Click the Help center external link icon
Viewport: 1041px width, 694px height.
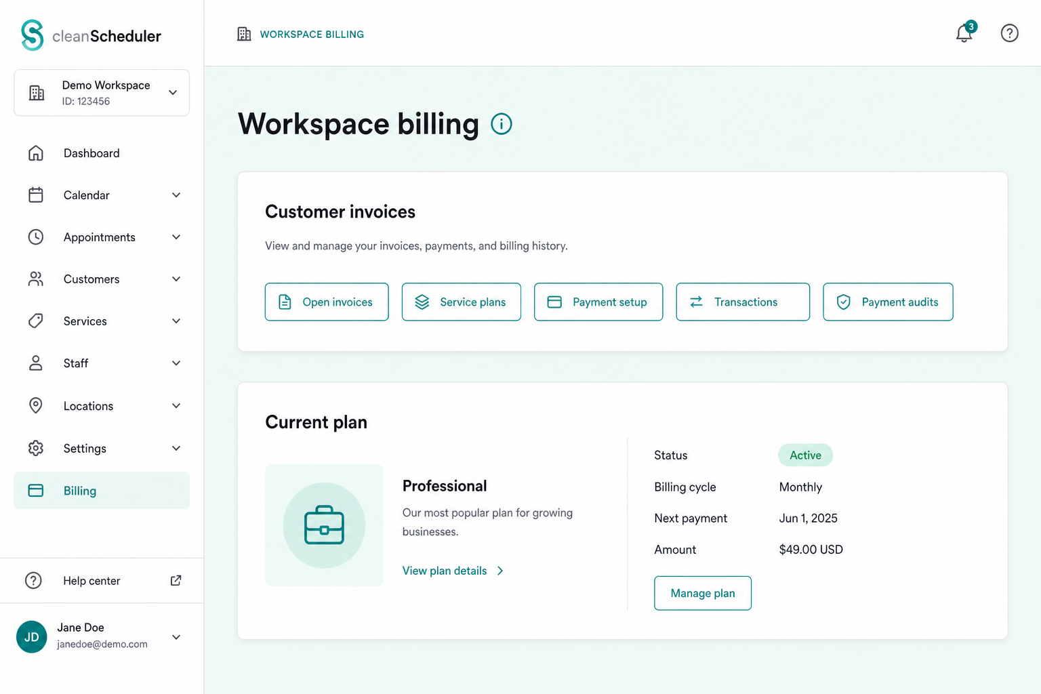click(176, 580)
